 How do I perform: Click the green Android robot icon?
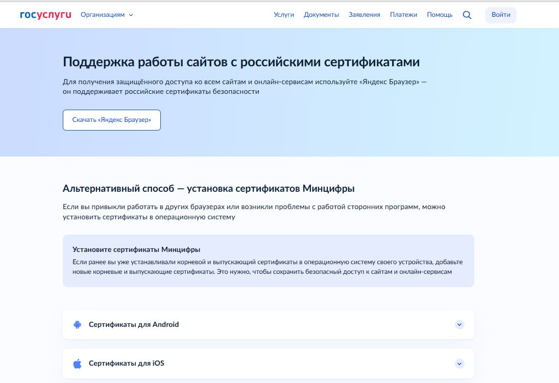pos(78,324)
